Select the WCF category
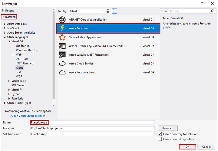The width and height of the screenshot is (218, 151). [x=19, y=77]
